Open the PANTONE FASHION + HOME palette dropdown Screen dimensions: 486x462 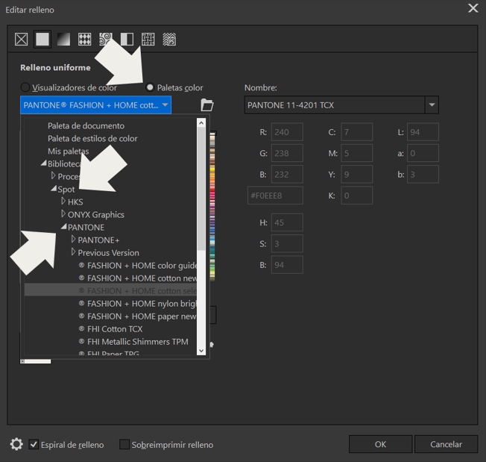coord(95,105)
